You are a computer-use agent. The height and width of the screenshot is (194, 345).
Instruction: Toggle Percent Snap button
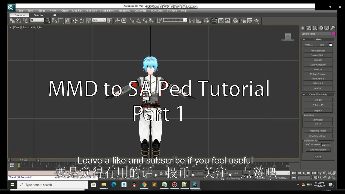point(145,20)
